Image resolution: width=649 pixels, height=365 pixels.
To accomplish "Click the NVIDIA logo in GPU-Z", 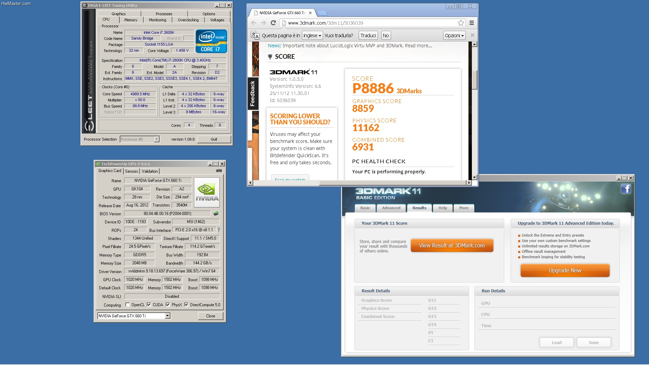I will tap(207, 193).
